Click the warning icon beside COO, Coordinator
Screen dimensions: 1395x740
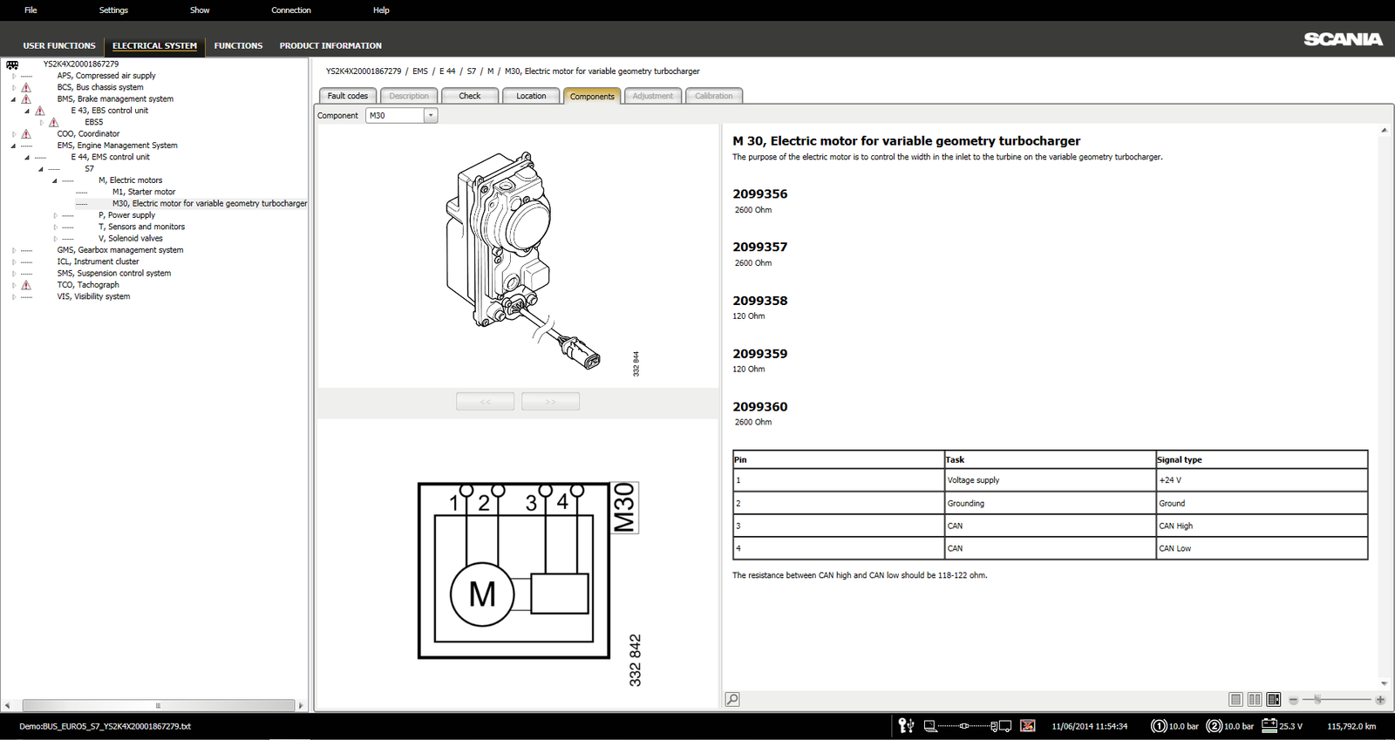(26, 134)
